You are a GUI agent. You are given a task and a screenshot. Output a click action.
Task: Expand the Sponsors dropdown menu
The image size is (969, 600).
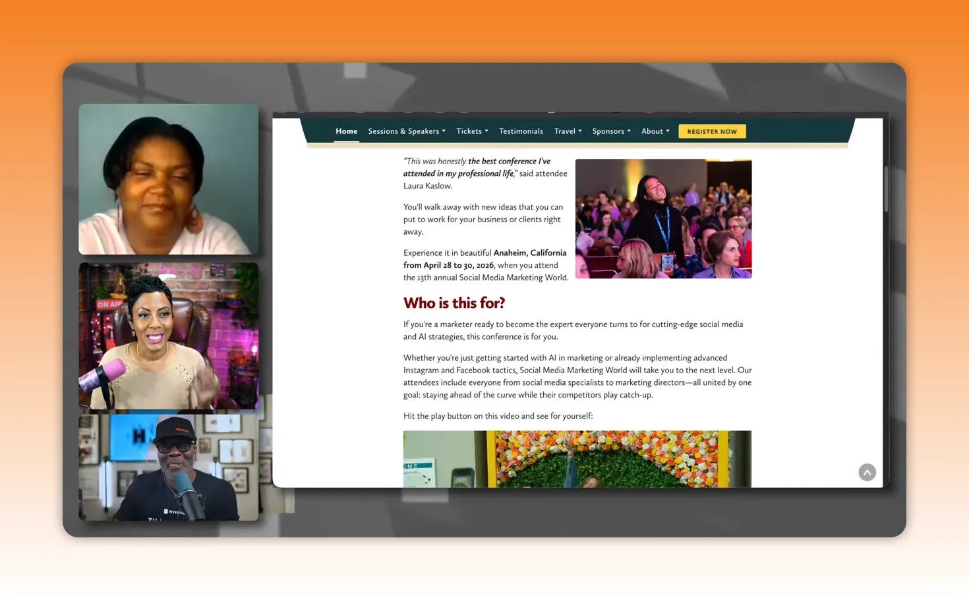point(611,131)
